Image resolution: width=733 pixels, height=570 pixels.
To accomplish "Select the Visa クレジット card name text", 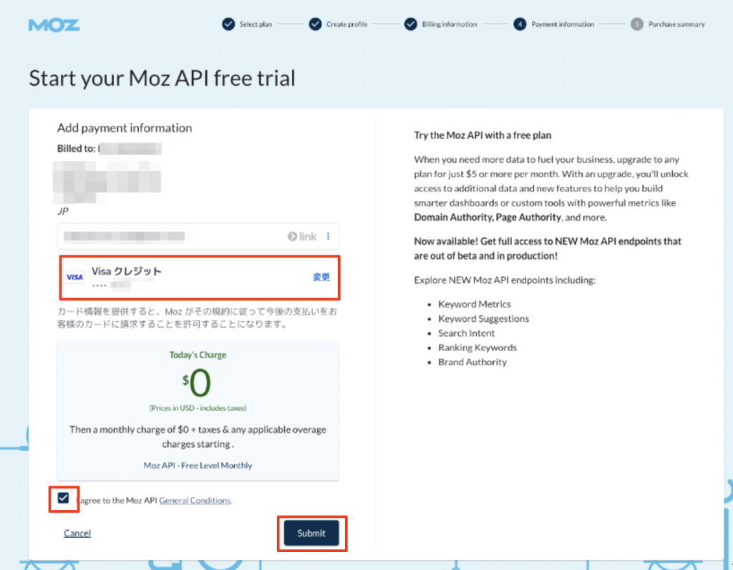I will [127, 272].
